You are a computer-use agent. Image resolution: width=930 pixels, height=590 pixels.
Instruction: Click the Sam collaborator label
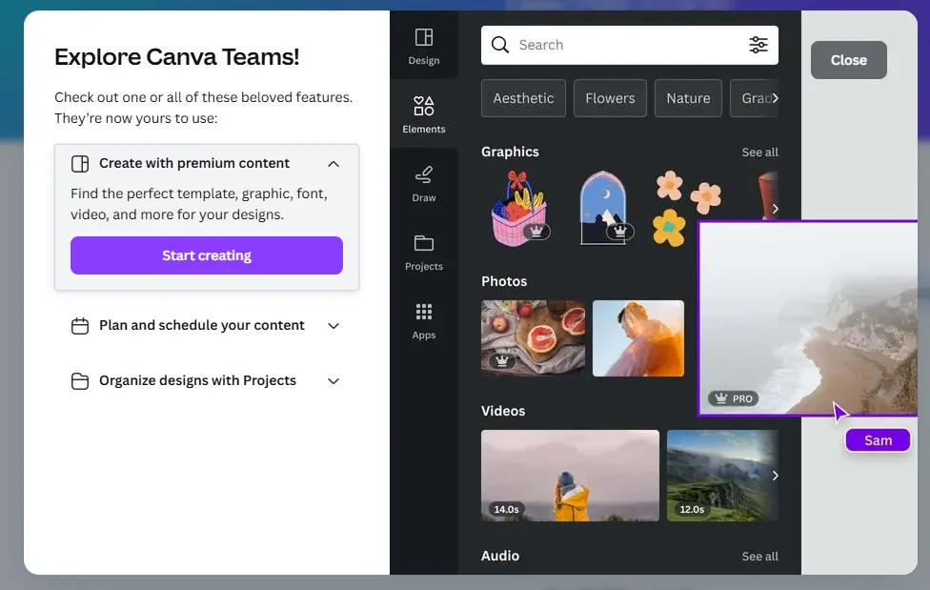[x=878, y=440]
